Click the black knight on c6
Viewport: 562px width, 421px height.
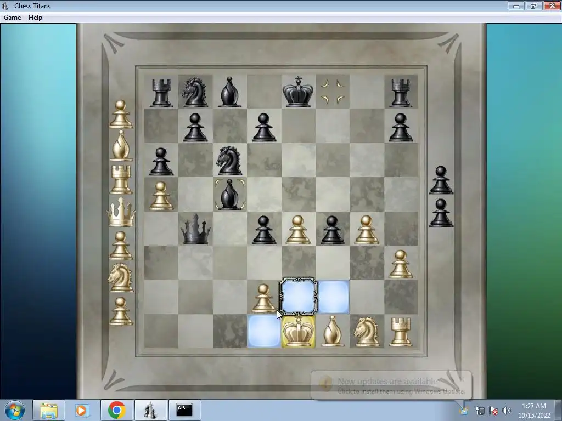tap(229, 161)
